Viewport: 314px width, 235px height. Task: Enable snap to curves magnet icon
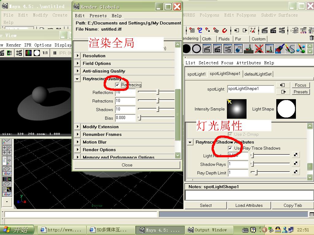200,30
